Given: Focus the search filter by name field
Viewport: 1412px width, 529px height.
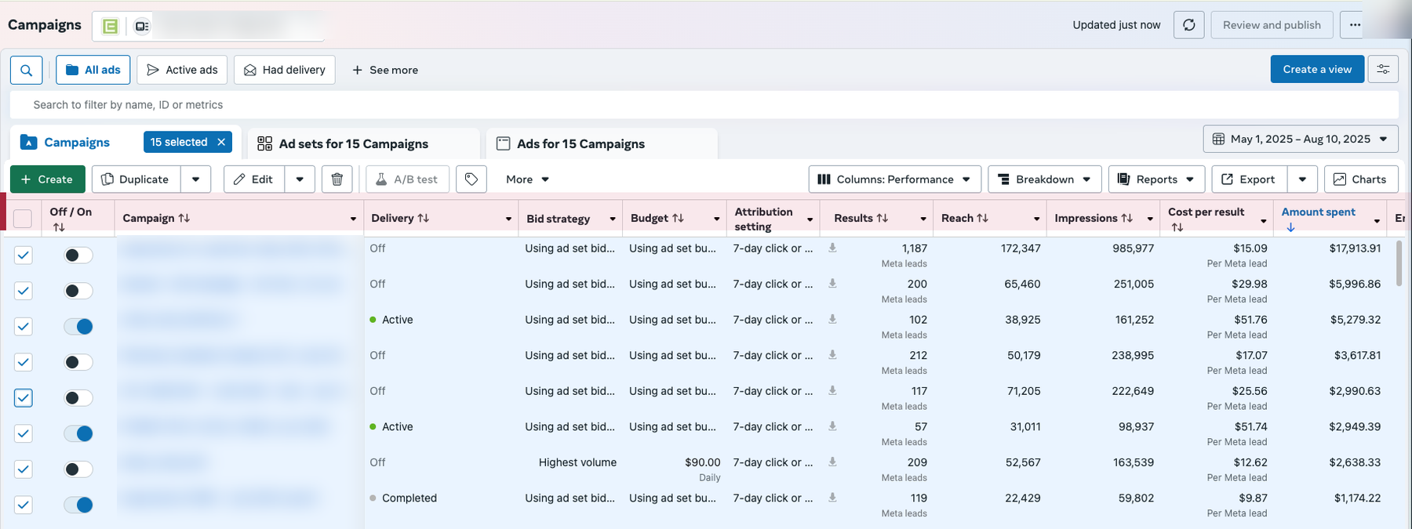Looking at the screenshot, I should tap(704, 105).
